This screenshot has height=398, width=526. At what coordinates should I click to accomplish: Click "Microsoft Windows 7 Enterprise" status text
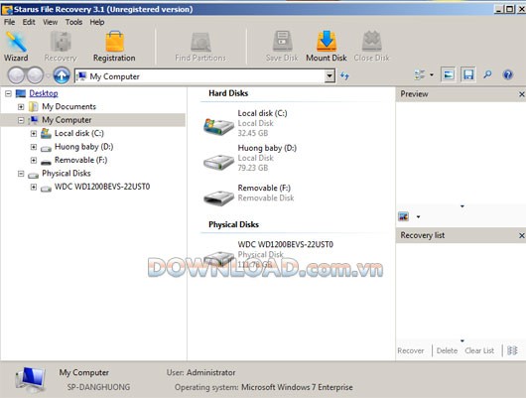[297, 387]
